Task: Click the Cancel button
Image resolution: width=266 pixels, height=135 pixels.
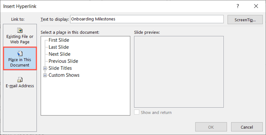Action: coord(247,127)
